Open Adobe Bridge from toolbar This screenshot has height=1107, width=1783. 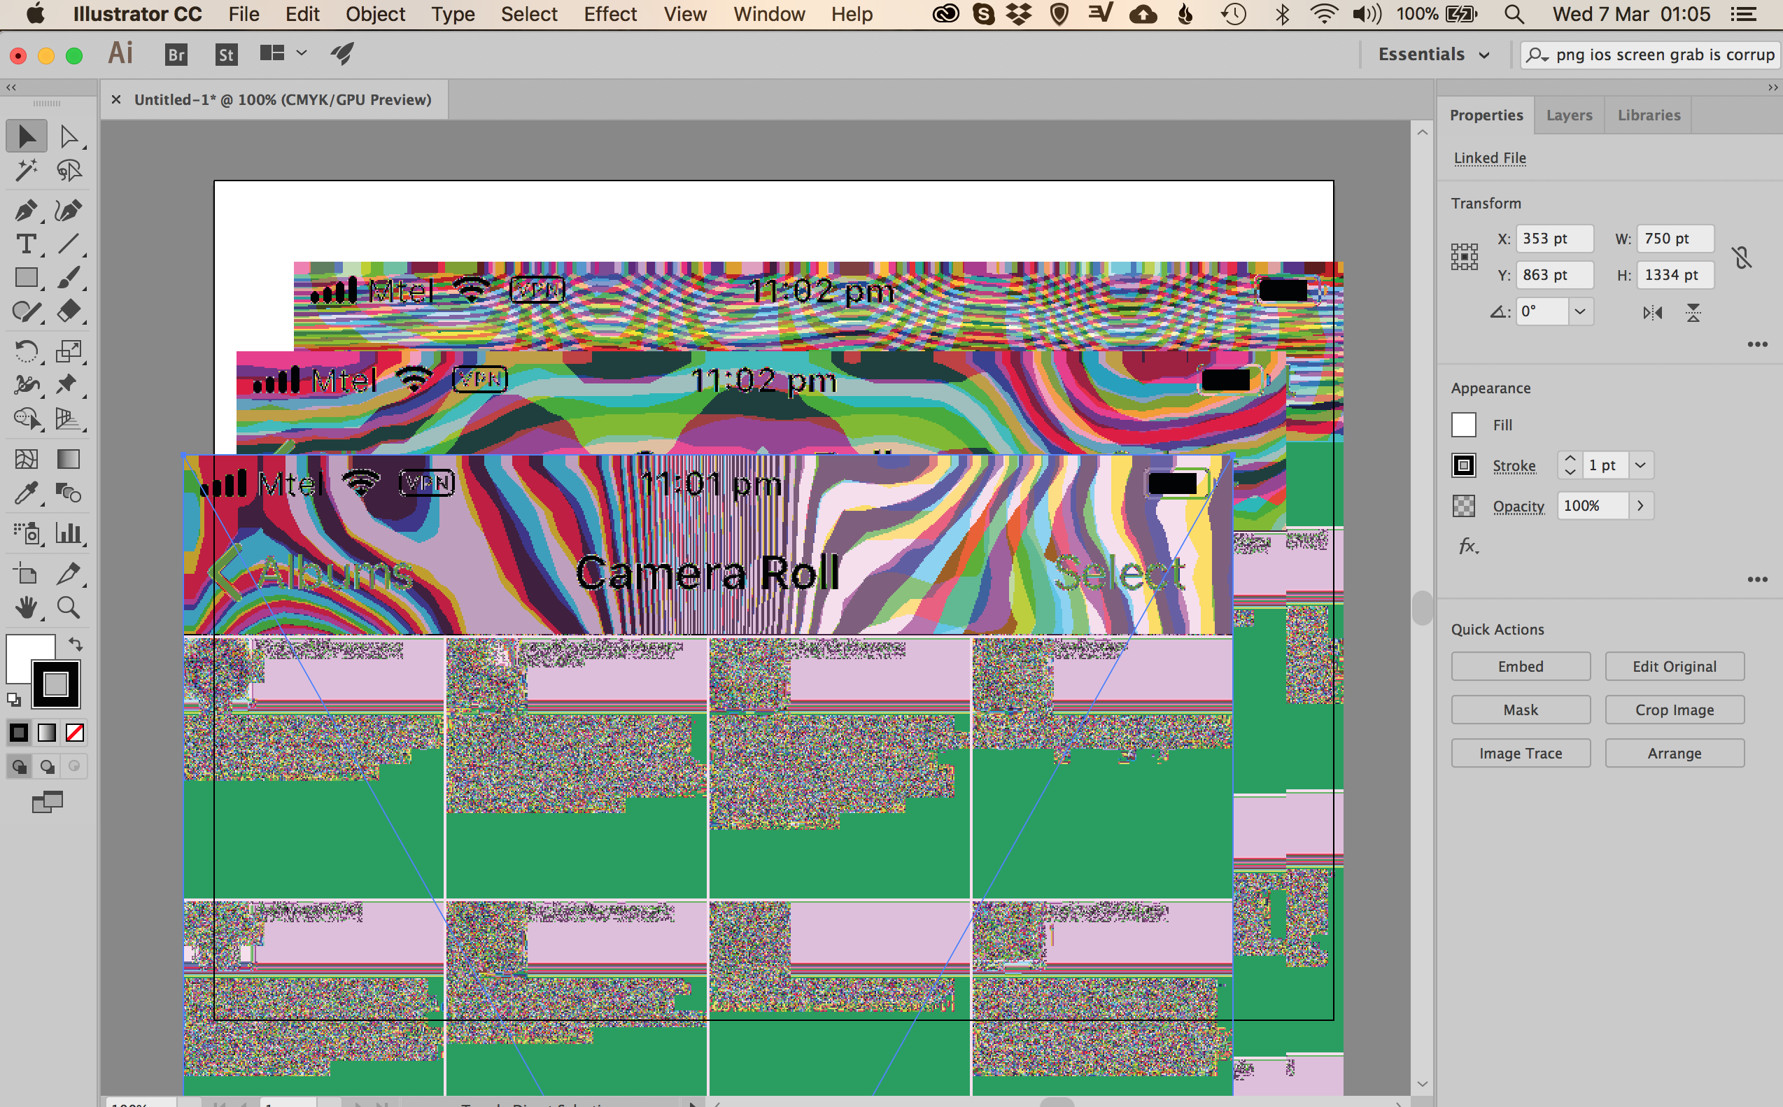coord(176,55)
